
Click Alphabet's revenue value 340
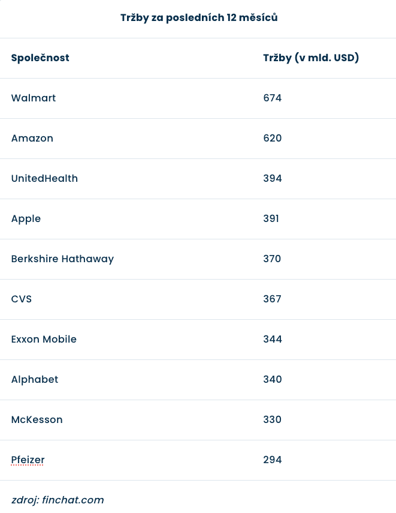tap(272, 380)
